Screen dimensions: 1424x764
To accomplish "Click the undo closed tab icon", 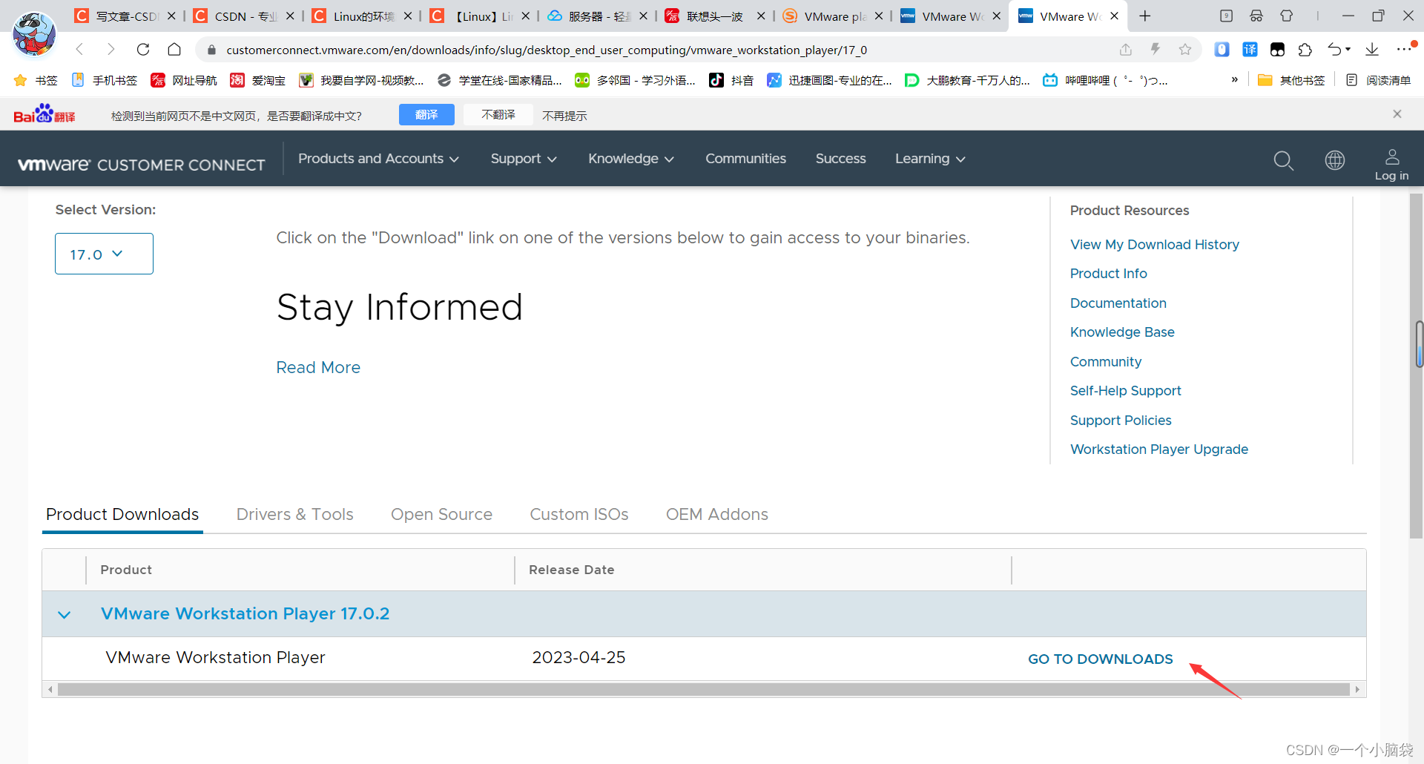I will [x=1335, y=50].
